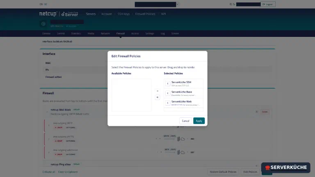Click the empty Available Policies list box
The image size is (315, 177).
131,95
